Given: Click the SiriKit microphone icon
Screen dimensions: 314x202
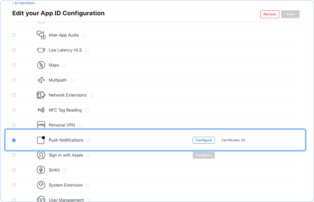Looking at the screenshot, I should 41,170.
